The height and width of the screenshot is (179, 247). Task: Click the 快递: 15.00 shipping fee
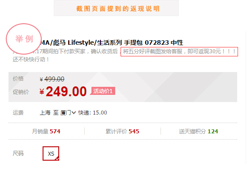point(93,113)
